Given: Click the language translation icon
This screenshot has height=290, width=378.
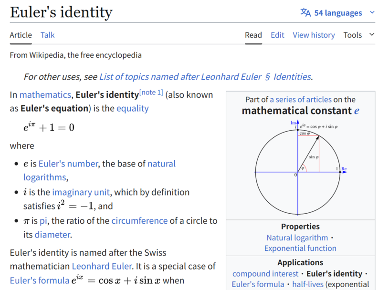Looking at the screenshot, I should [305, 12].
